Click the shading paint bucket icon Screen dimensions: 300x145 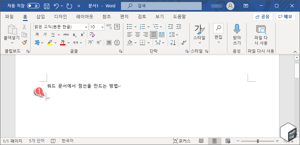coord(130,43)
